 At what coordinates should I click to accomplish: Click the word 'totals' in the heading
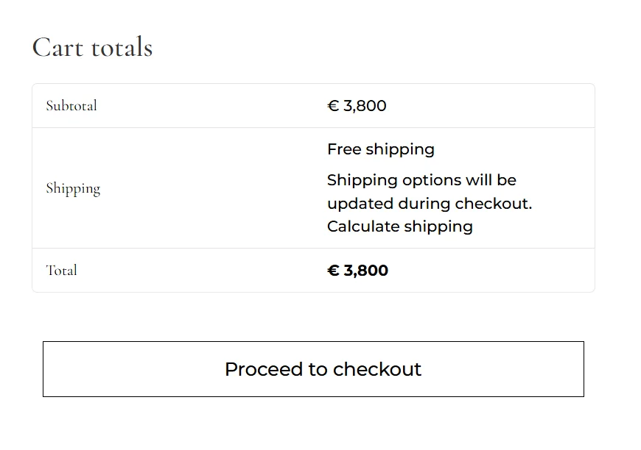pyautogui.click(x=122, y=48)
